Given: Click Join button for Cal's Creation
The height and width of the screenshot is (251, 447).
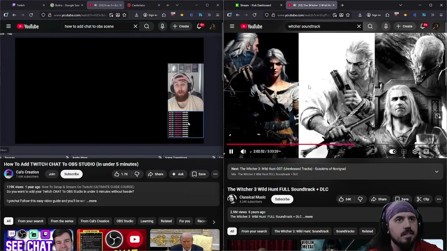Looking at the screenshot, I should (52, 174).
